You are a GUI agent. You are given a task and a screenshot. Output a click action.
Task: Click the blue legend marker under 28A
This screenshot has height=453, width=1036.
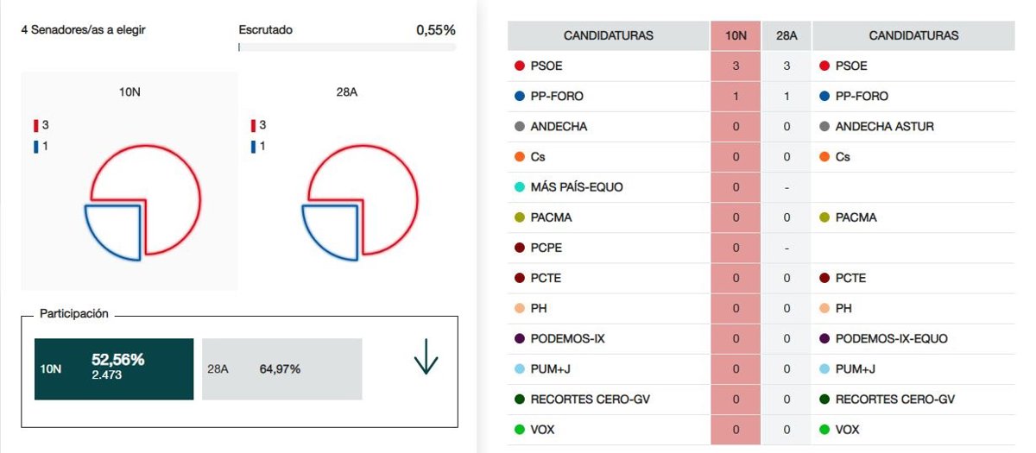(x=253, y=147)
